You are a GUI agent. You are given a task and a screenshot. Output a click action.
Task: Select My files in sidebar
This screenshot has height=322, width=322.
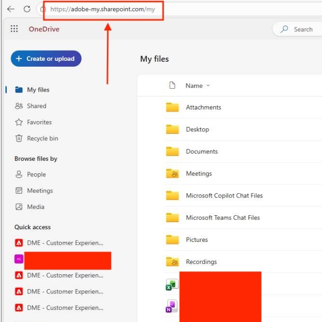click(38, 90)
